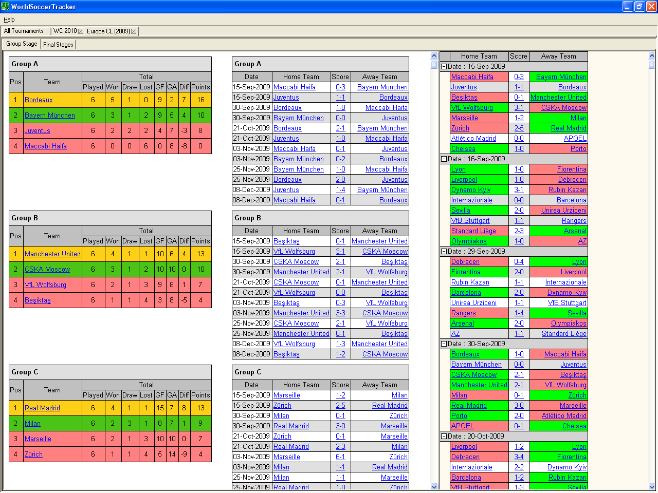658x493 pixels.
Task: Open CSKA Moscow in Group B standings table
Action: (x=47, y=270)
